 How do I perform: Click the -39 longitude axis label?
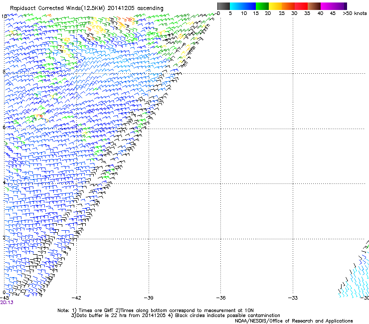[149, 298]
